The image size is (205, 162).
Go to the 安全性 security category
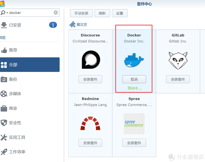[15, 123]
